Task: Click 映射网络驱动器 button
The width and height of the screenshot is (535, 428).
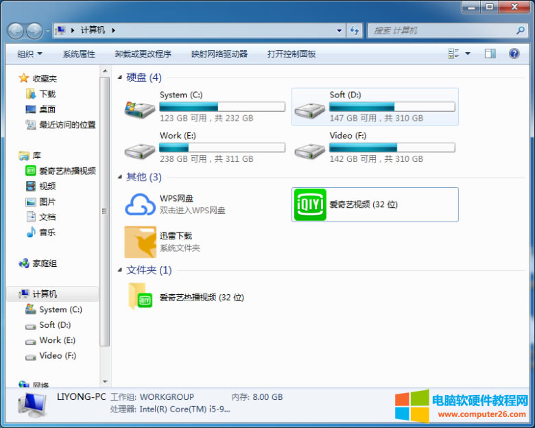Action: (x=219, y=53)
